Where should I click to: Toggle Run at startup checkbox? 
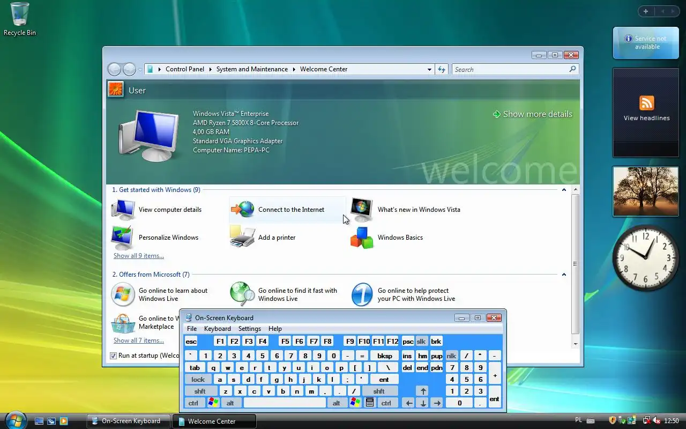[x=114, y=356]
